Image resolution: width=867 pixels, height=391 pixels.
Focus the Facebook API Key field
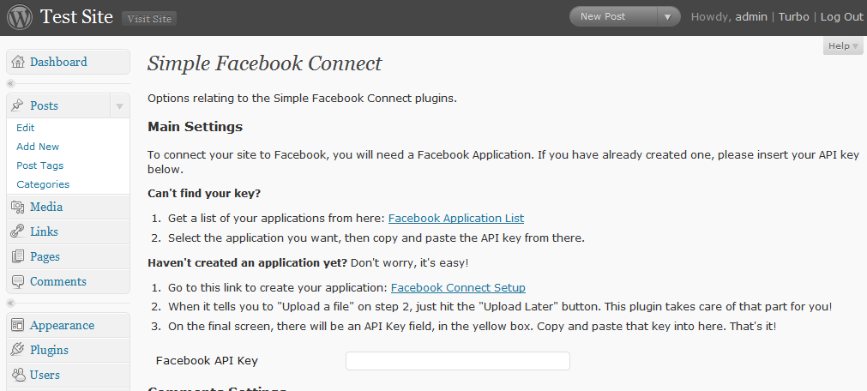coord(458,361)
